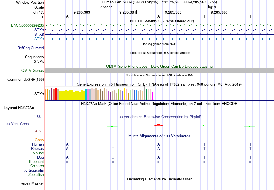The width and height of the screenshot is (274, 190).
Task: Select the RefSeq Curated track label
Action: tap(31, 48)
